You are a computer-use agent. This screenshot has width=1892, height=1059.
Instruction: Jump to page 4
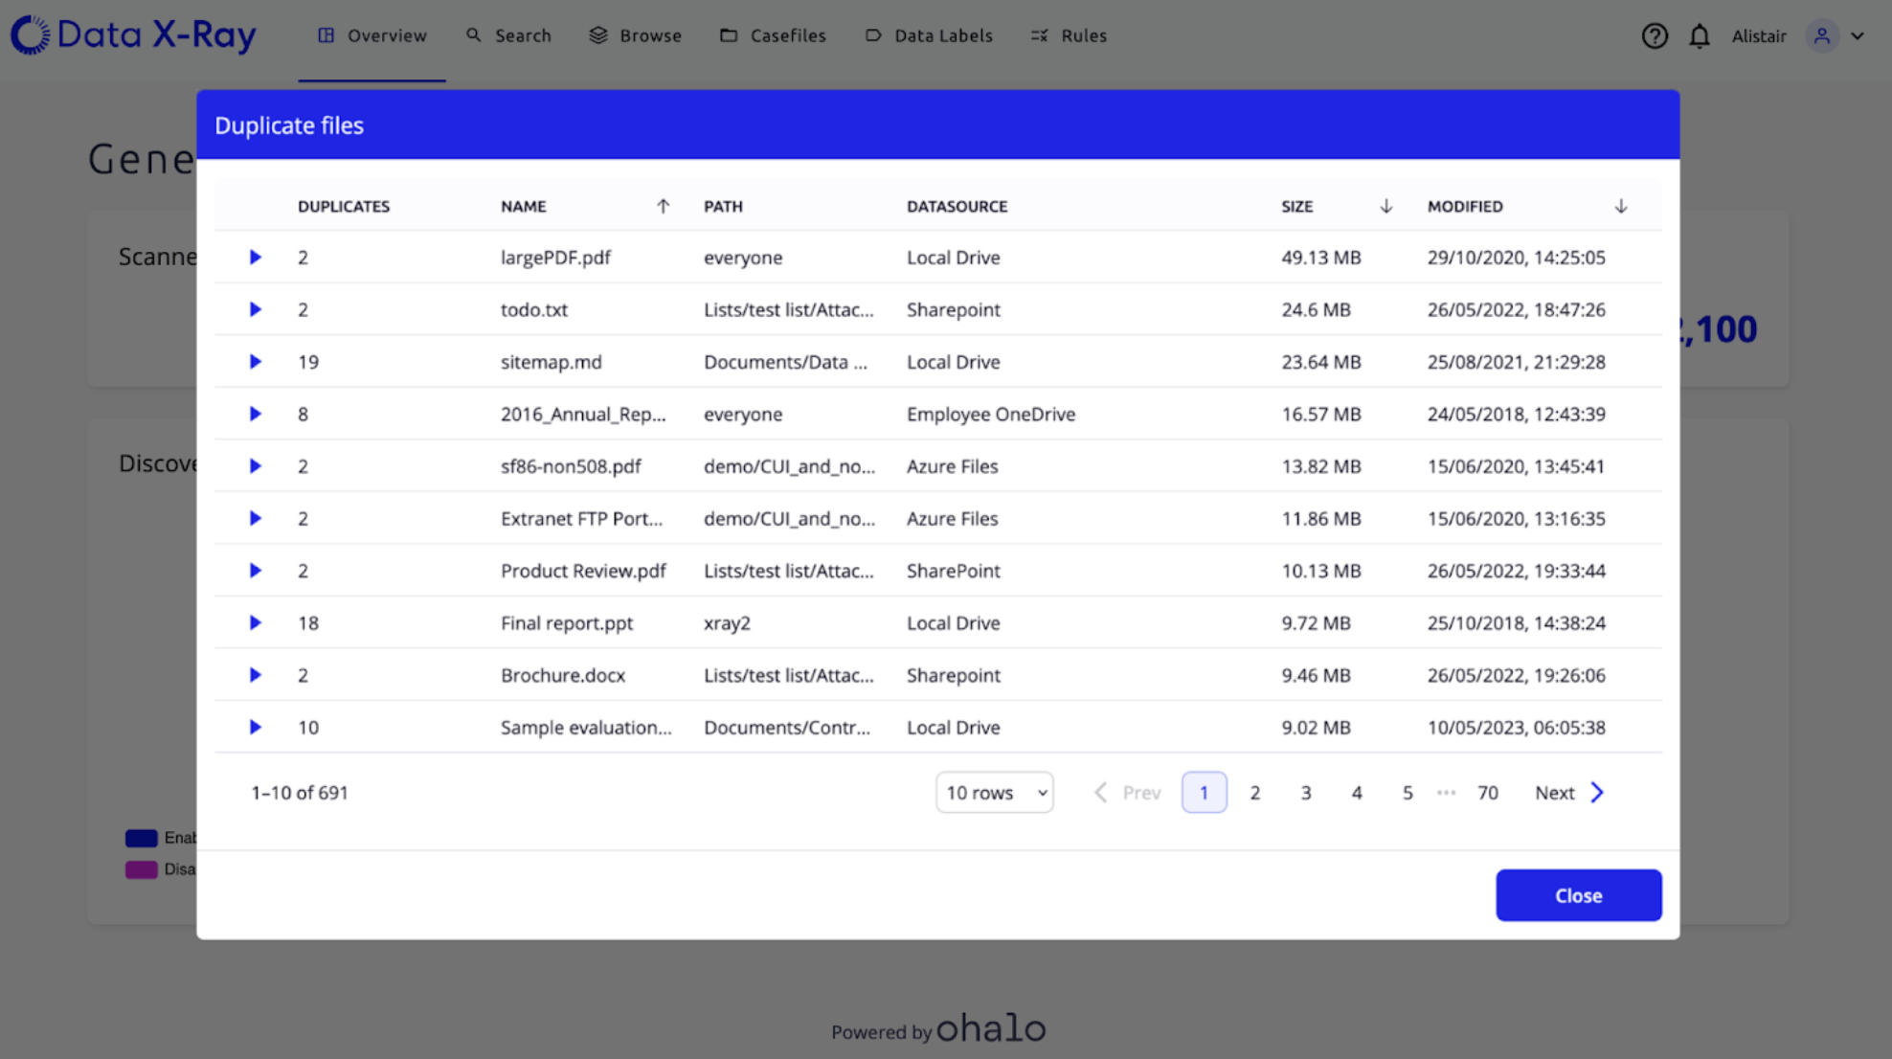click(x=1356, y=793)
